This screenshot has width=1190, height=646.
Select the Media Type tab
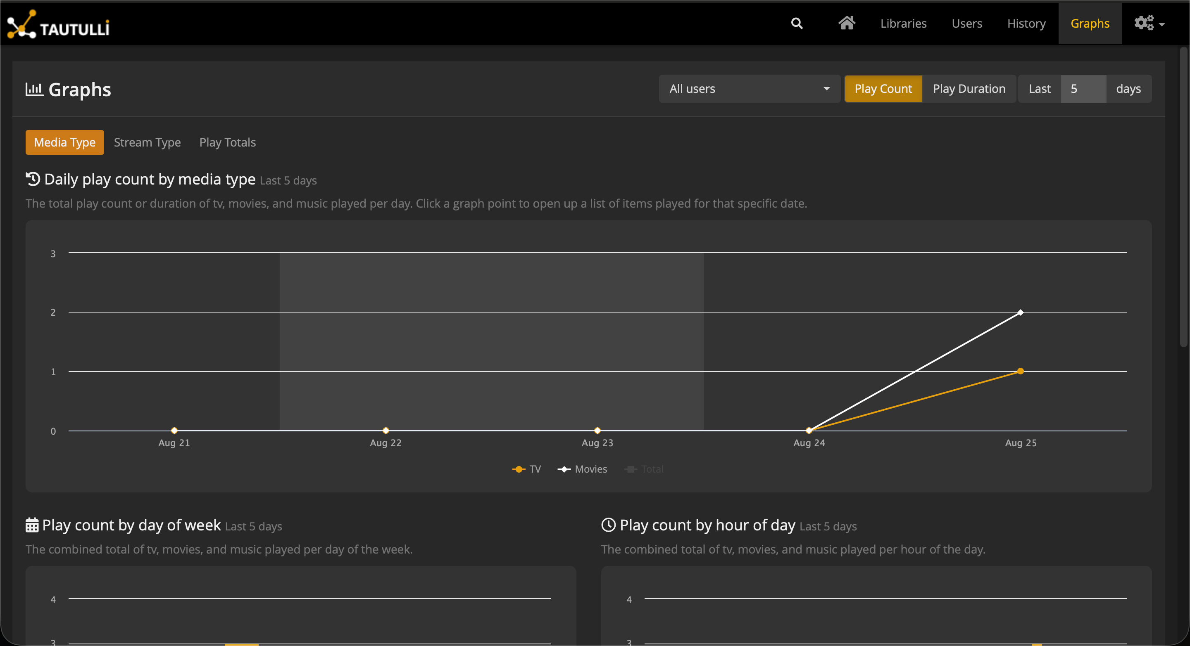[65, 142]
